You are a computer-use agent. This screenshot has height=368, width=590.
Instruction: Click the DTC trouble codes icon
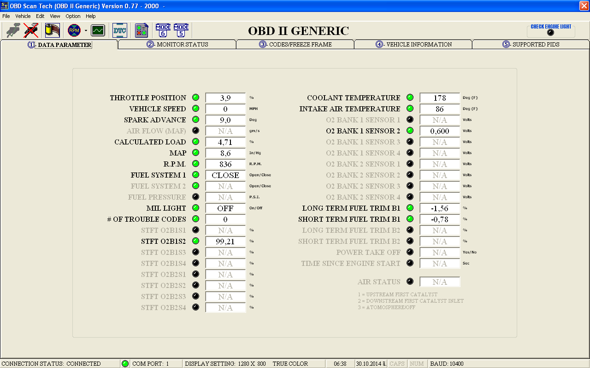(x=120, y=31)
